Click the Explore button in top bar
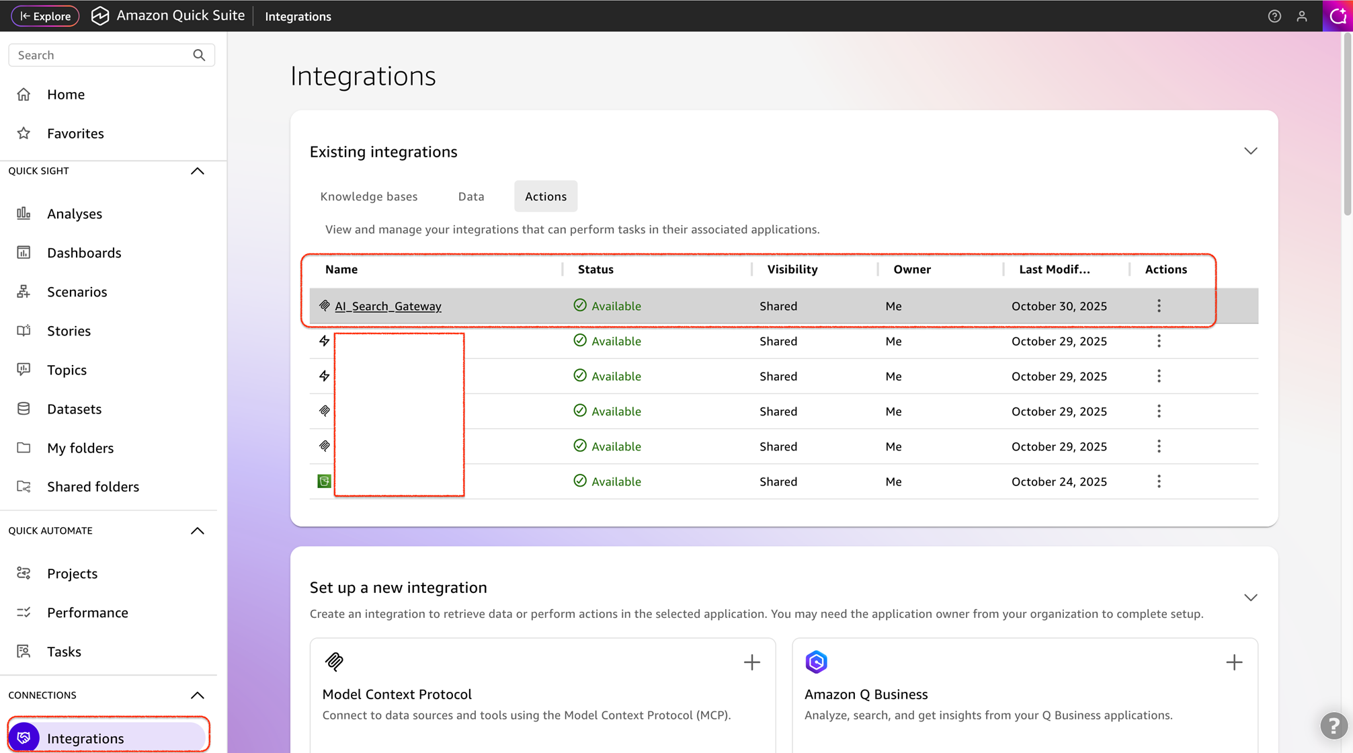Image resolution: width=1353 pixels, height=753 pixels. [x=45, y=16]
